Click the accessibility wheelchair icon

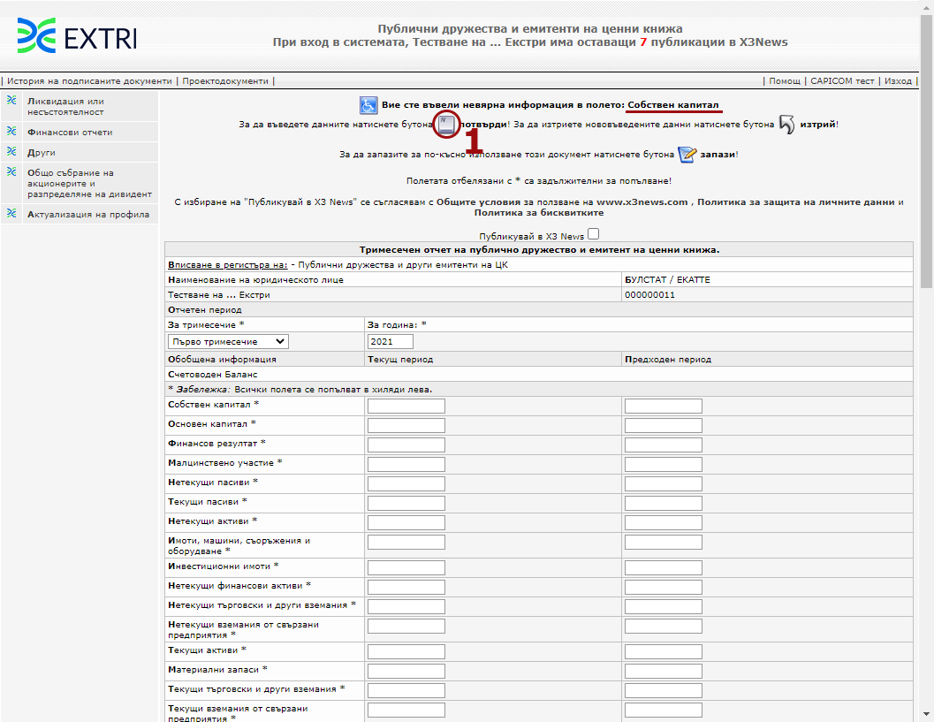pyautogui.click(x=368, y=105)
